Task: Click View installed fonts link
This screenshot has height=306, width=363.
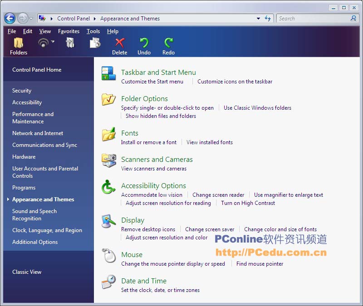Action: [x=210, y=142]
